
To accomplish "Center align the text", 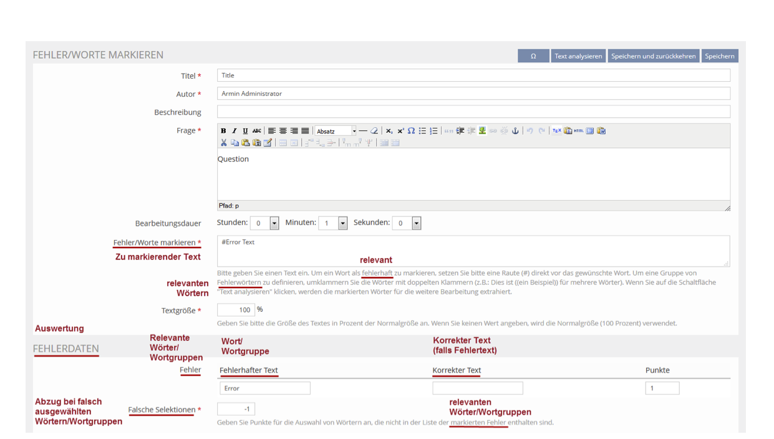I will (283, 131).
